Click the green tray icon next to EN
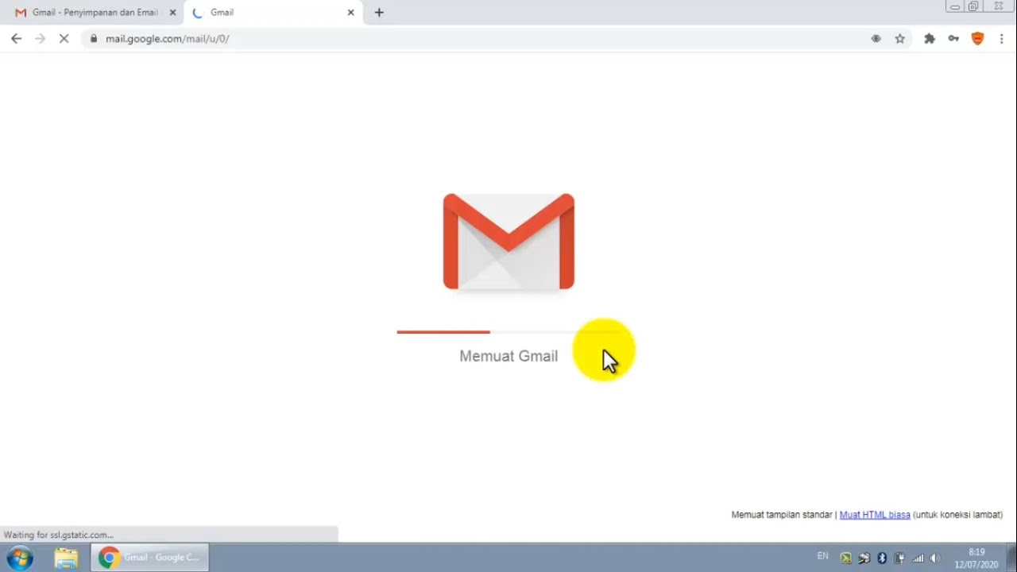This screenshot has height=572, width=1017. click(846, 558)
